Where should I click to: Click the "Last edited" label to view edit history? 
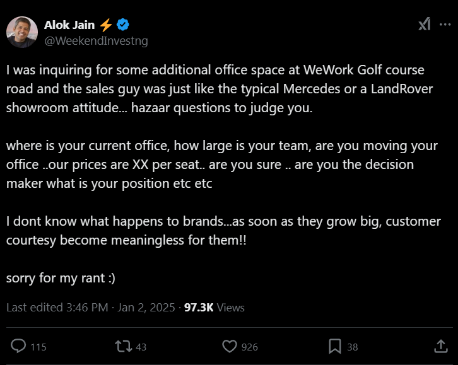[x=35, y=307]
